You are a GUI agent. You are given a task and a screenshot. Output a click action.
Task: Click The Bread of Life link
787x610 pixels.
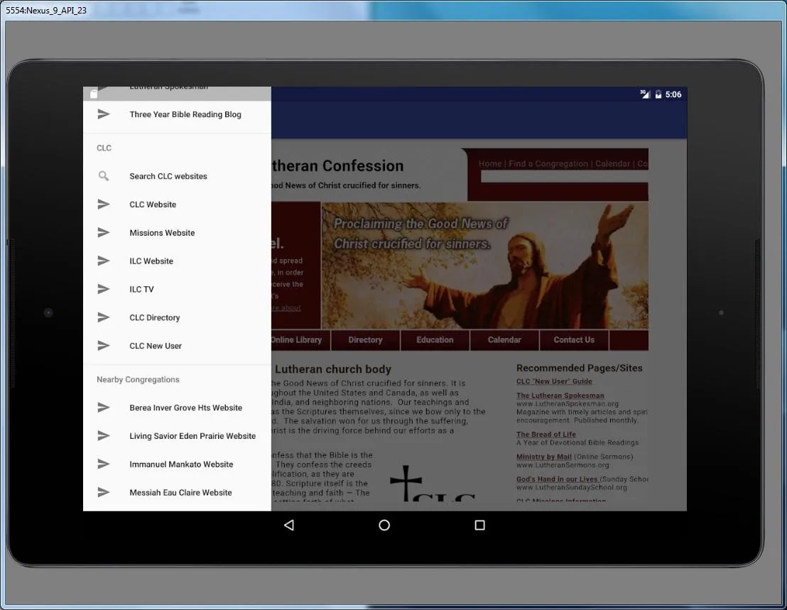[x=546, y=435]
